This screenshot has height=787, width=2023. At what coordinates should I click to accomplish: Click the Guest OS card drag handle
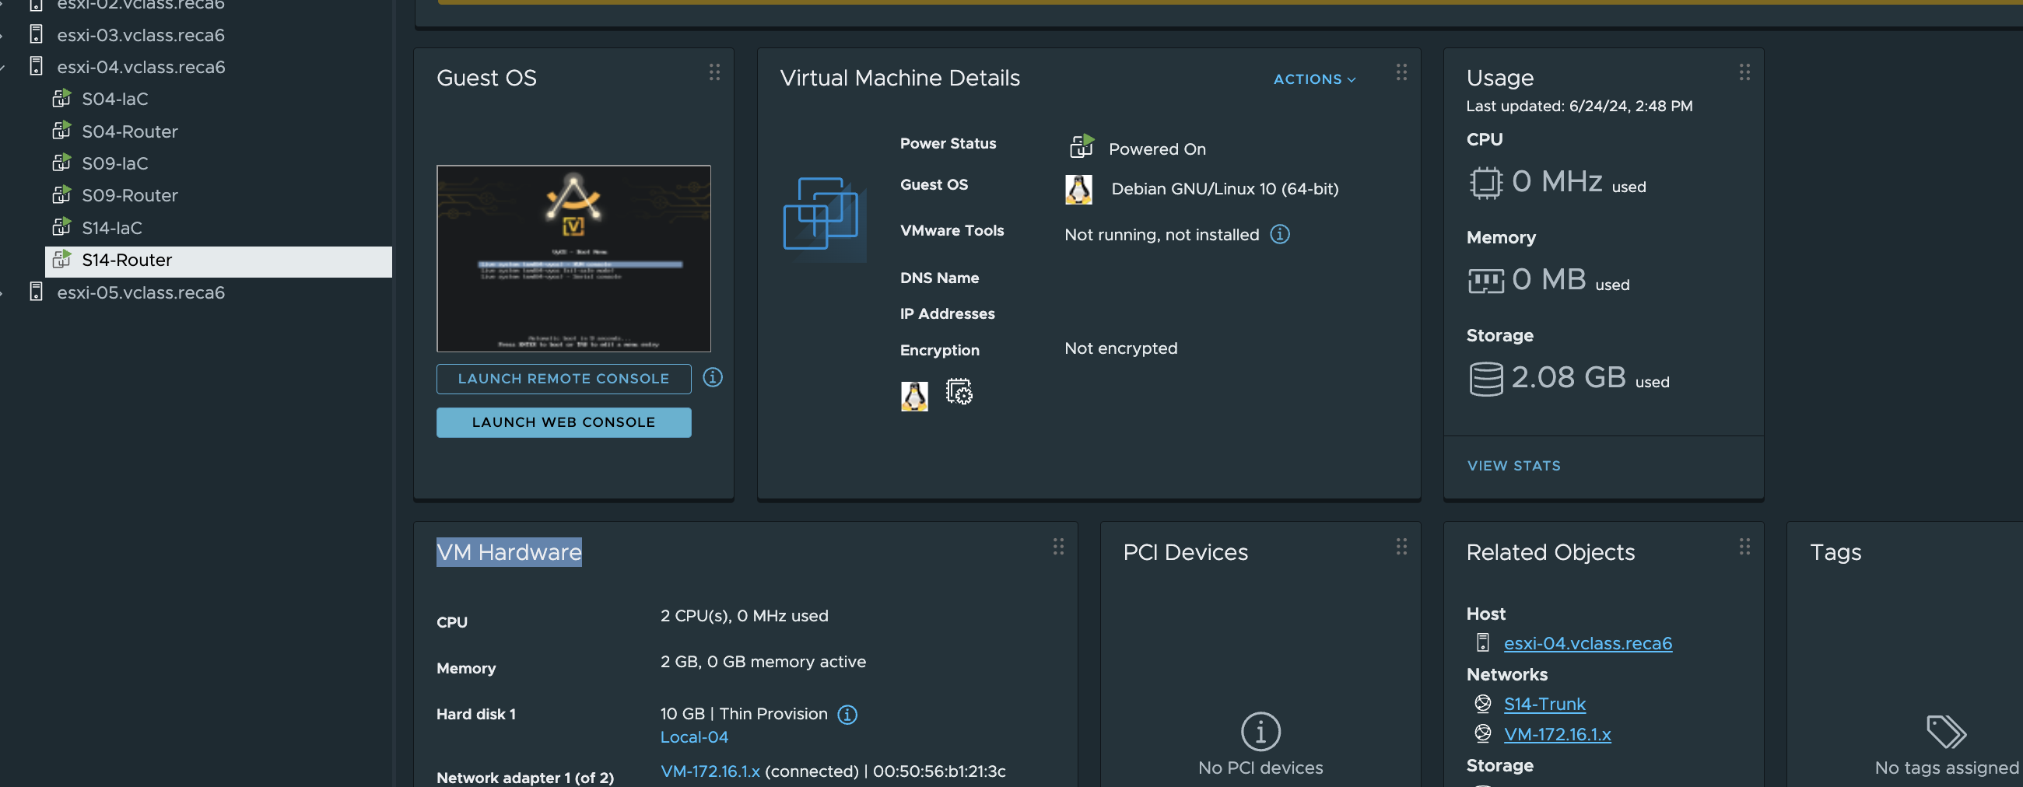714,72
